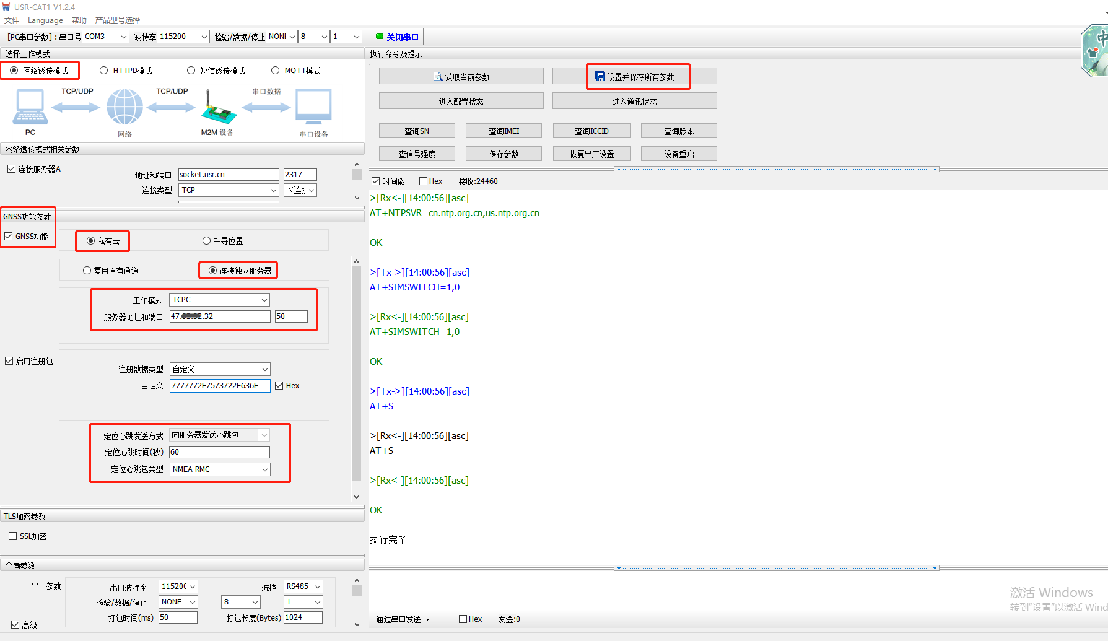Click the USR-CAT1 app icon in title bar
Screen dimensions: 1108x641
click(x=6, y=7)
